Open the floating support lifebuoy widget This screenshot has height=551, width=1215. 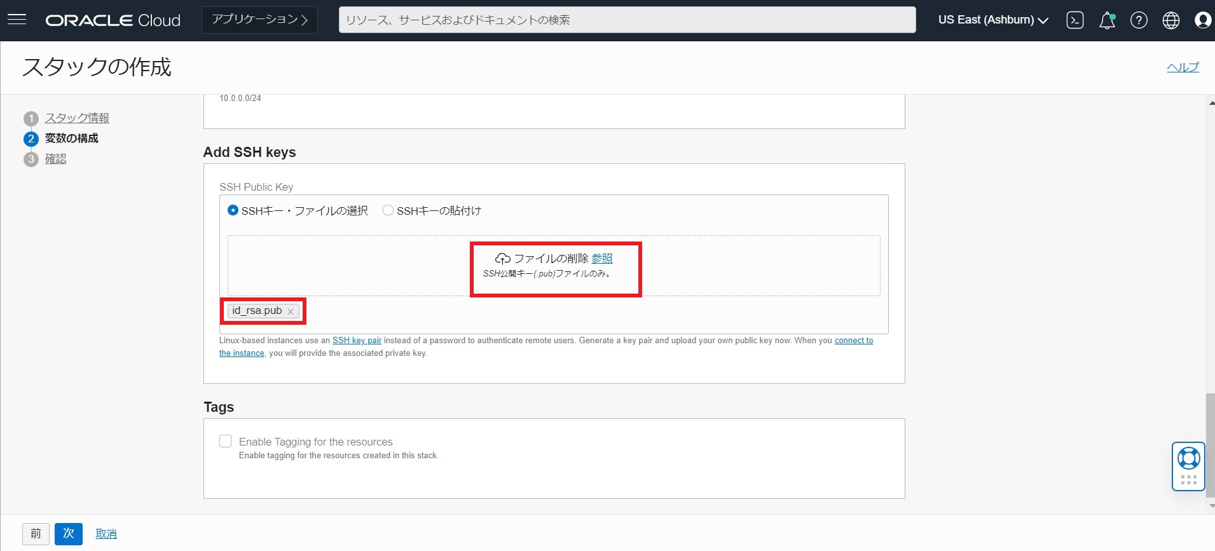[1188, 459]
